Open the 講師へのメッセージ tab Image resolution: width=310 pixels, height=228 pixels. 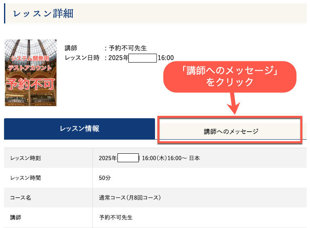pos(230,131)
